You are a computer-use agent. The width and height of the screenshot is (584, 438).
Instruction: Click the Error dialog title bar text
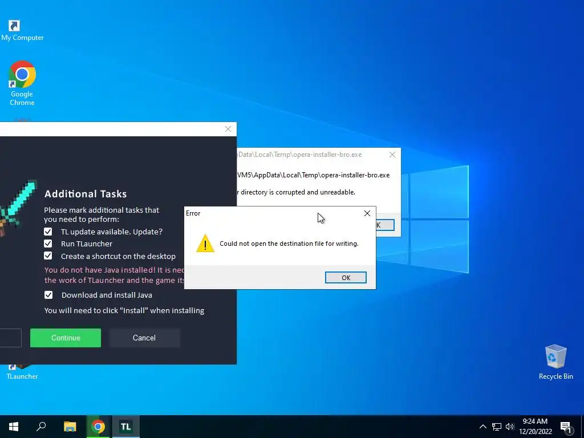pos(193,213)
